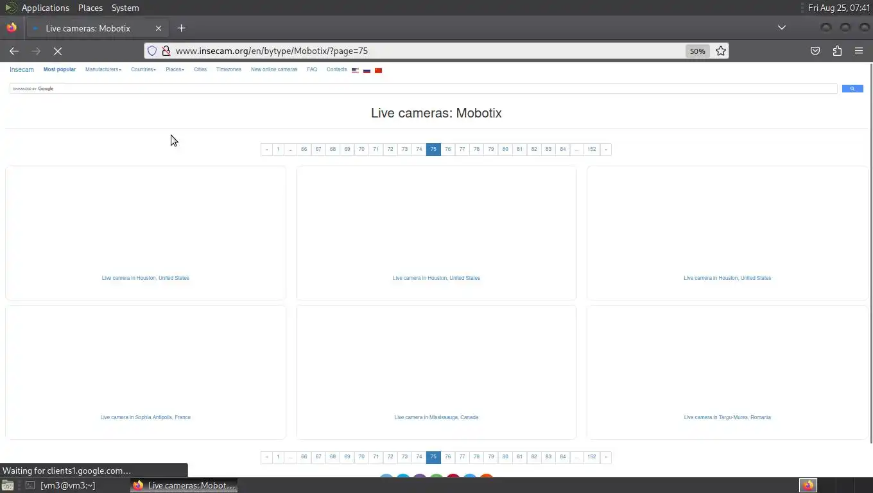Reset the 50% zoom level indicator
This screenshot has width=873, height=493.
697,51
